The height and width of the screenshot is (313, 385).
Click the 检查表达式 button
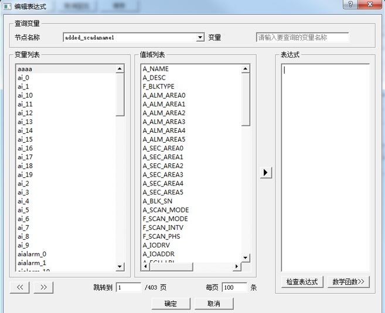pos(302,282)
